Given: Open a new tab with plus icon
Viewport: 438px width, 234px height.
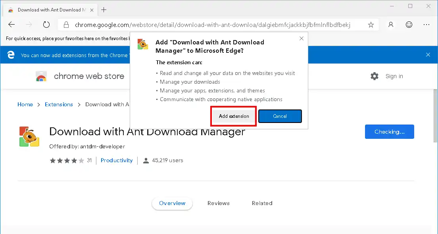Looking at the screenshot, I should click(x=104, y=10).
